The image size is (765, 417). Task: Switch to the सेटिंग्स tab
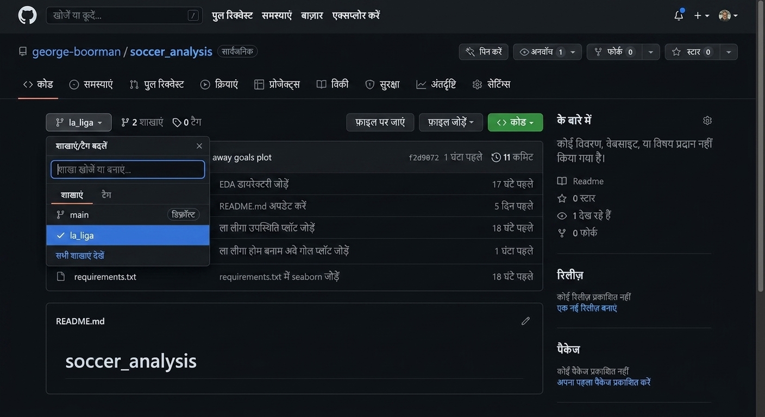tap(491, 84)
